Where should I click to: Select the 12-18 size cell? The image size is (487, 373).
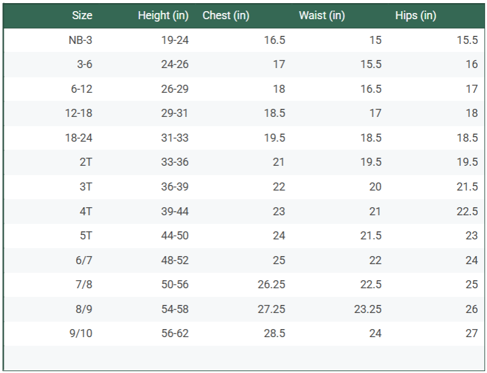[79, 113]
